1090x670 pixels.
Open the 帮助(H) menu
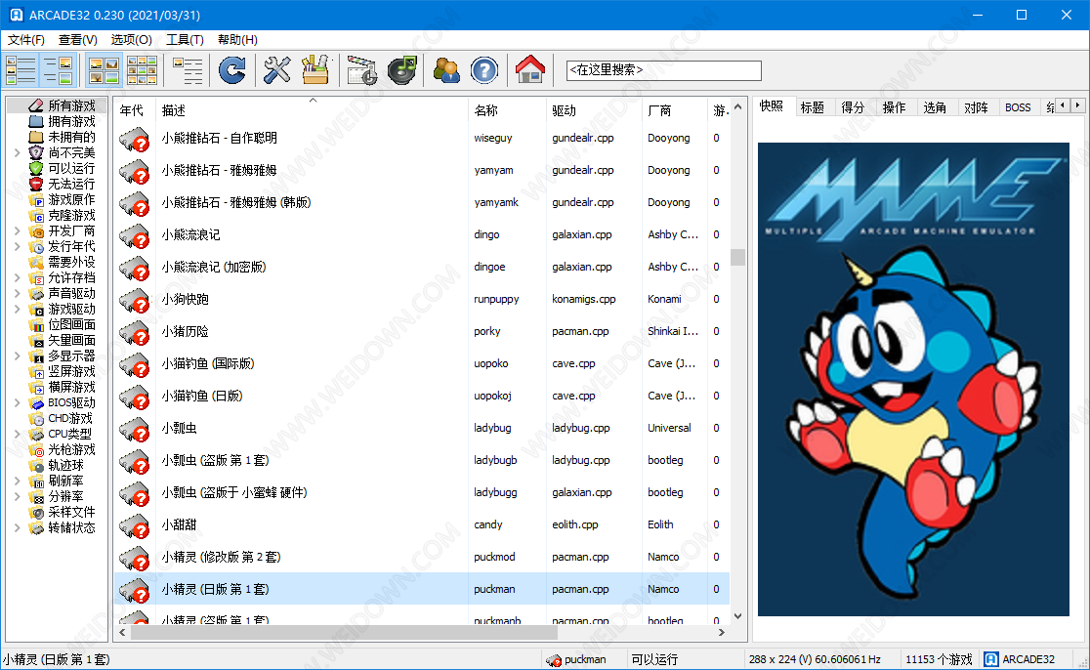point(237,40)
